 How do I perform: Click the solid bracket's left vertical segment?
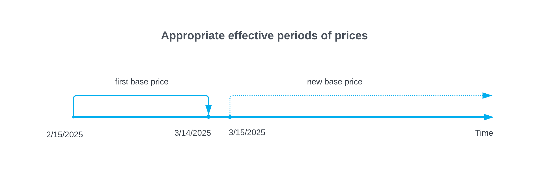[74, 107]
